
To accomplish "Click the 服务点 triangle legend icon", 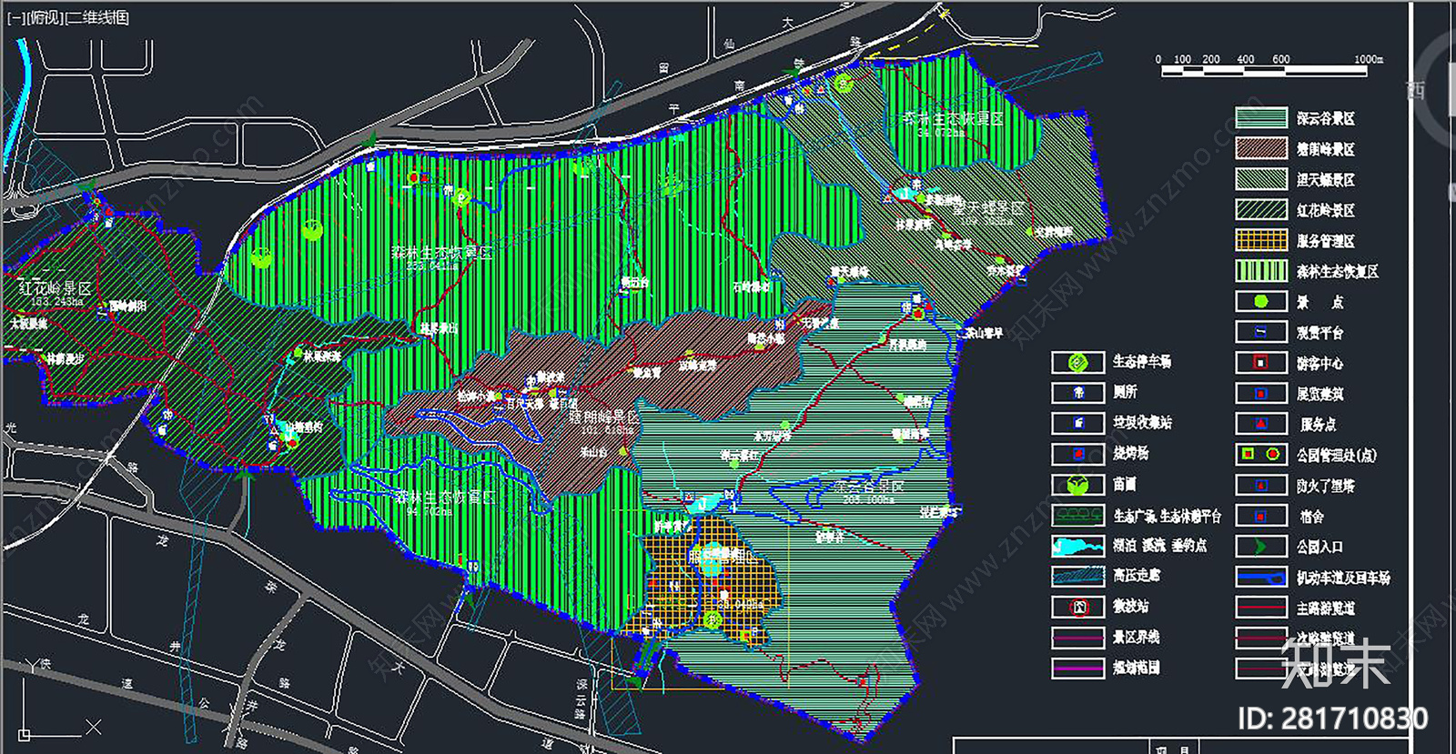I will coord(1260,423).
